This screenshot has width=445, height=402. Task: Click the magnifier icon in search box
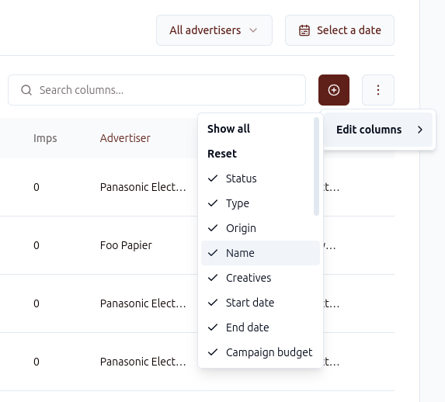pyautogui.click(x=26, y=90)
